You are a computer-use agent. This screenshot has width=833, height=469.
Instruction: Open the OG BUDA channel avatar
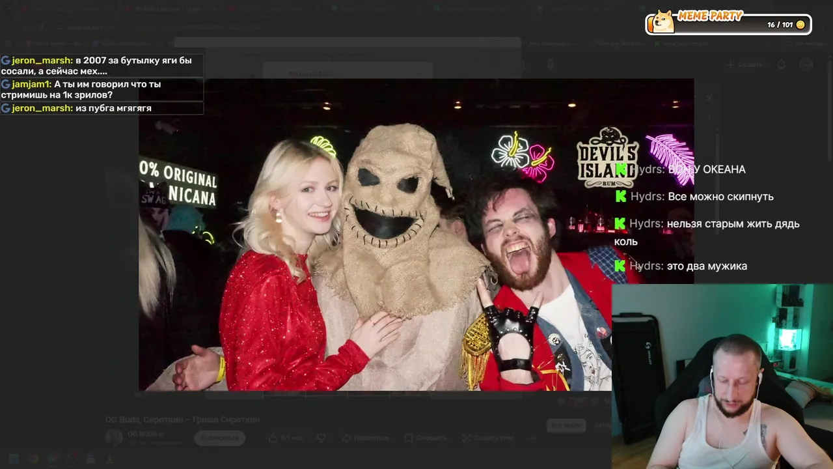[x=114, y=438]
